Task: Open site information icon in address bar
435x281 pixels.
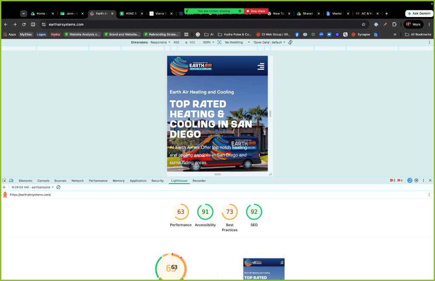Action: tap(44, 24)
